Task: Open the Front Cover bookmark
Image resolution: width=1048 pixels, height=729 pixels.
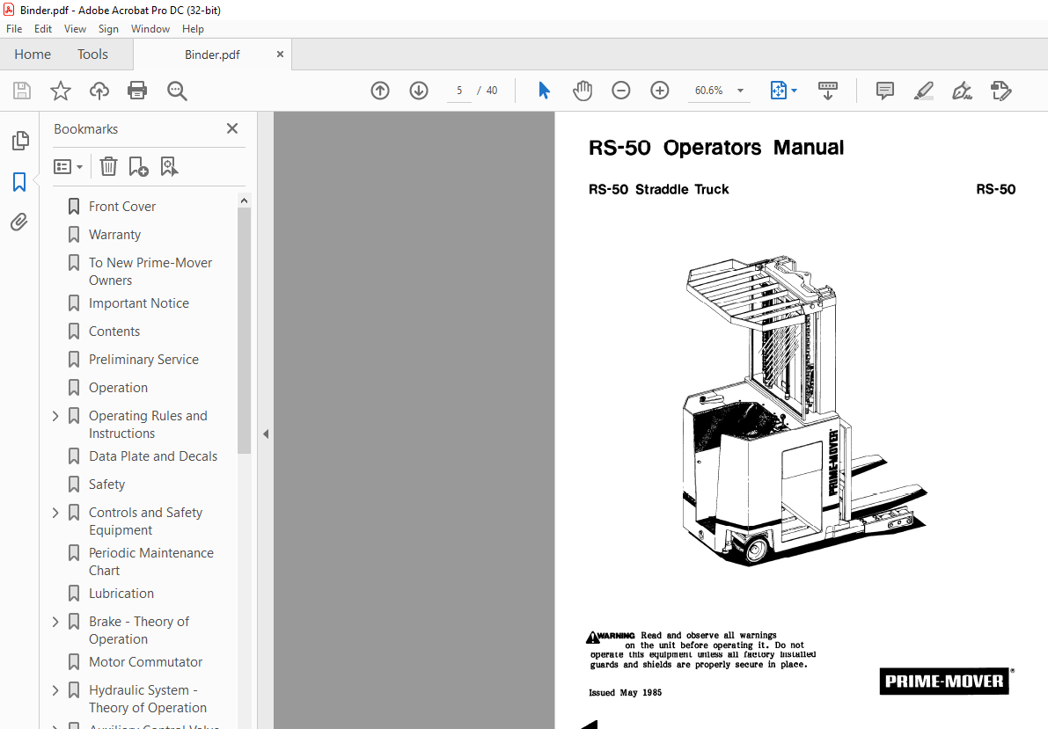Action: (x=122, y=207)
